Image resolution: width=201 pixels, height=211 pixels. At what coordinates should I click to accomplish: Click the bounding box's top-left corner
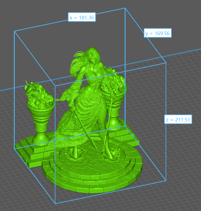(14, 31)
